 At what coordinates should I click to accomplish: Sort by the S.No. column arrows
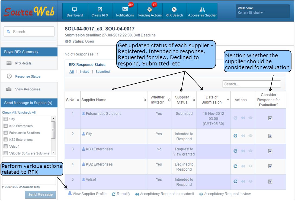pyautogui.click(x=78, y=100)
